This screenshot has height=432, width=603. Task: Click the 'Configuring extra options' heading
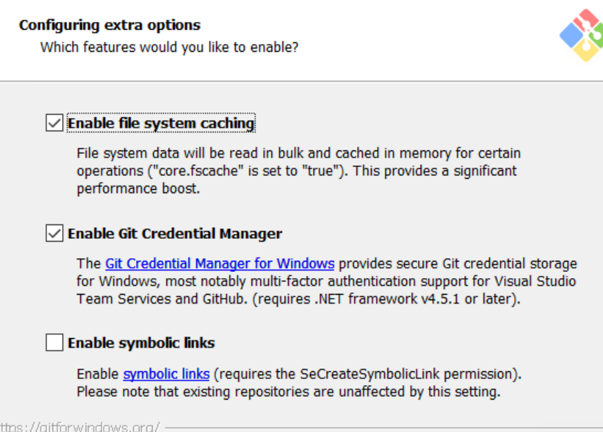(110, 26)
